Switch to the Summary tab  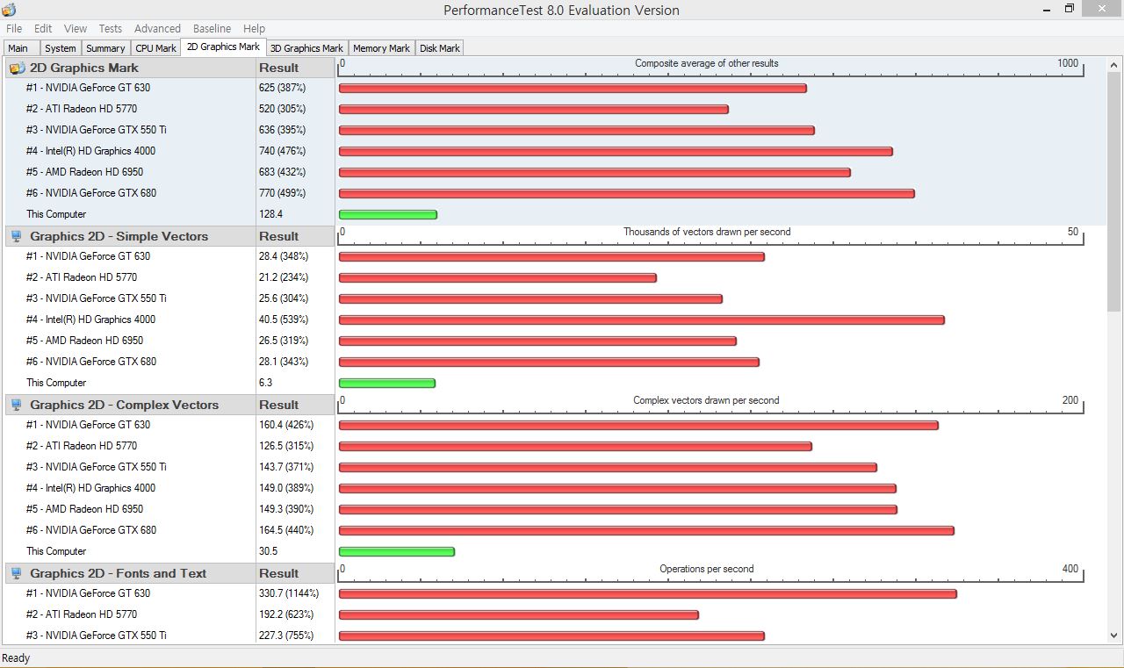pyautogui.click(x=105, y=48)
